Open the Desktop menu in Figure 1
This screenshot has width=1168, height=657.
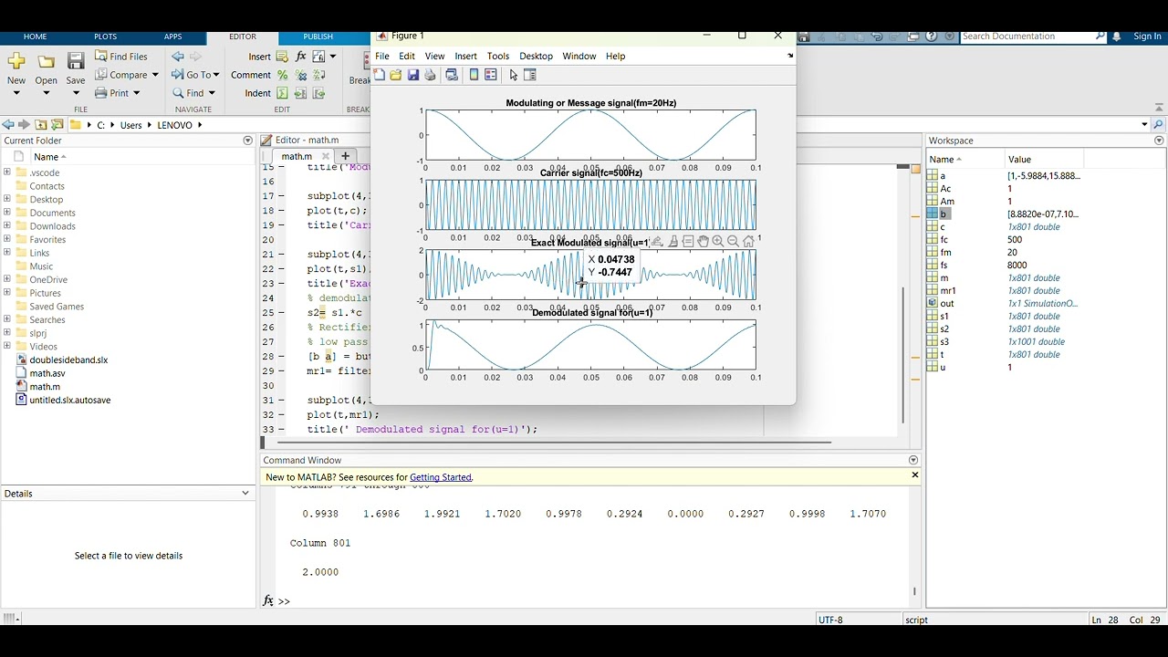pyautogui.click(x=536, y=57)
